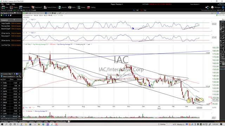Toggle the Edit checkbox in signals panel
The image size is (225, 126).
click(x=10, y=13)
